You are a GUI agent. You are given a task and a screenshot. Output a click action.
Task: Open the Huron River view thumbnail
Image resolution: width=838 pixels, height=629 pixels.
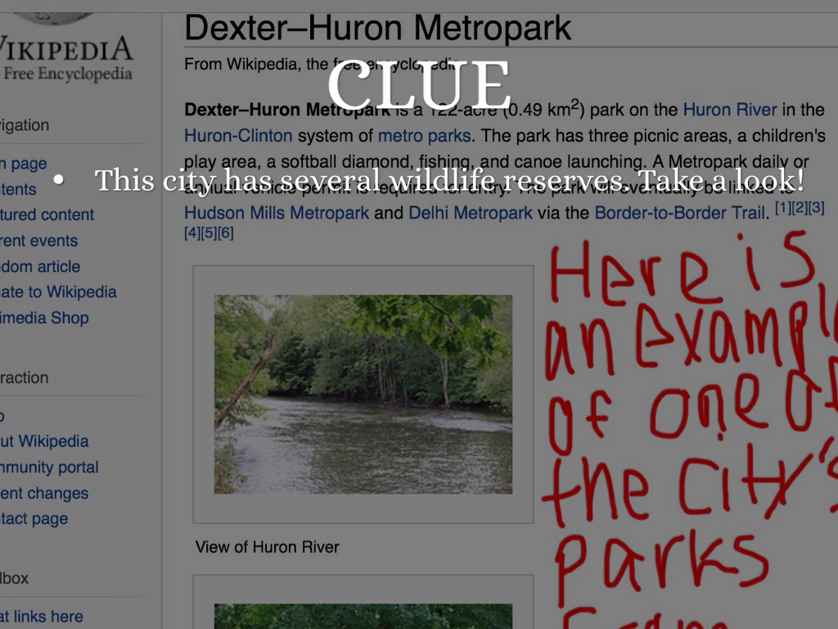363,394
